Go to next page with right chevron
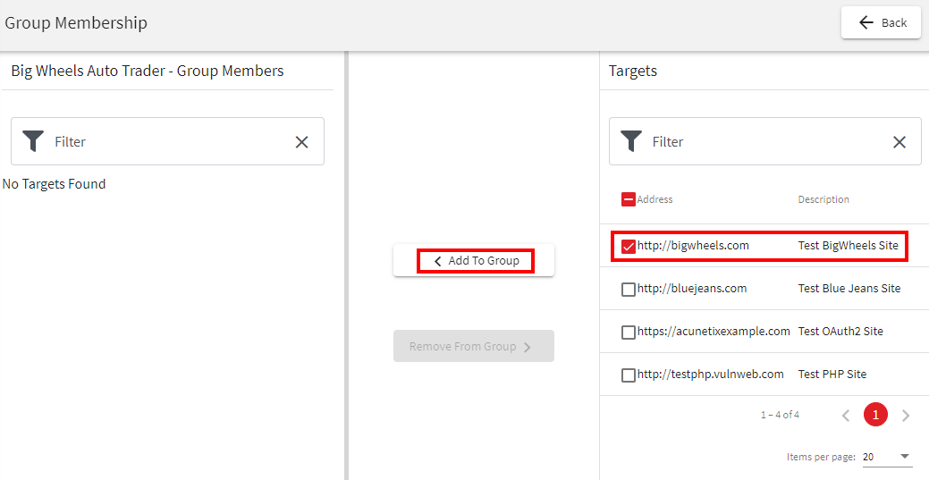The height and width of the screenshot is (480, 929). [905, 416]
